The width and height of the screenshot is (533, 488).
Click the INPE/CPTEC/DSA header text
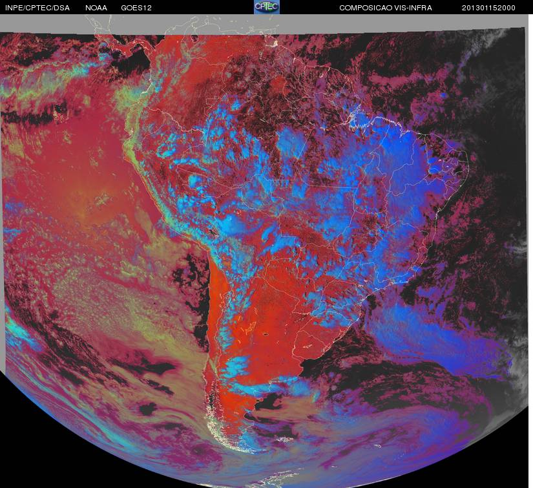(x=37, y=8)
